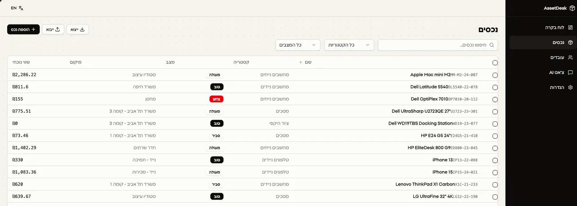The width and height of the screenshot is (577, 206).
Task: Click סביר badge on HP E24 G5 row
Action: pos(216,135)
